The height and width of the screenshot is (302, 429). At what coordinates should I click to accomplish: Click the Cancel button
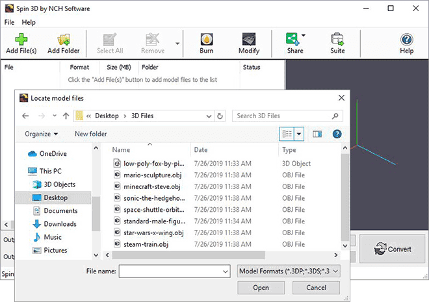click(x=316, y=288)
